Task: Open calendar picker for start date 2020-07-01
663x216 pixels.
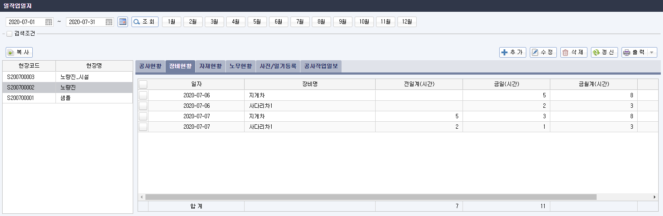Action: point(49,22)
